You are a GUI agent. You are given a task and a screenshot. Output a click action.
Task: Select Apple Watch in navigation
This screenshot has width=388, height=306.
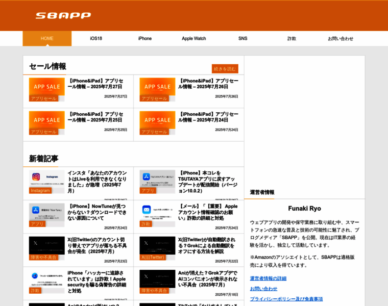(x=194, y=38)
